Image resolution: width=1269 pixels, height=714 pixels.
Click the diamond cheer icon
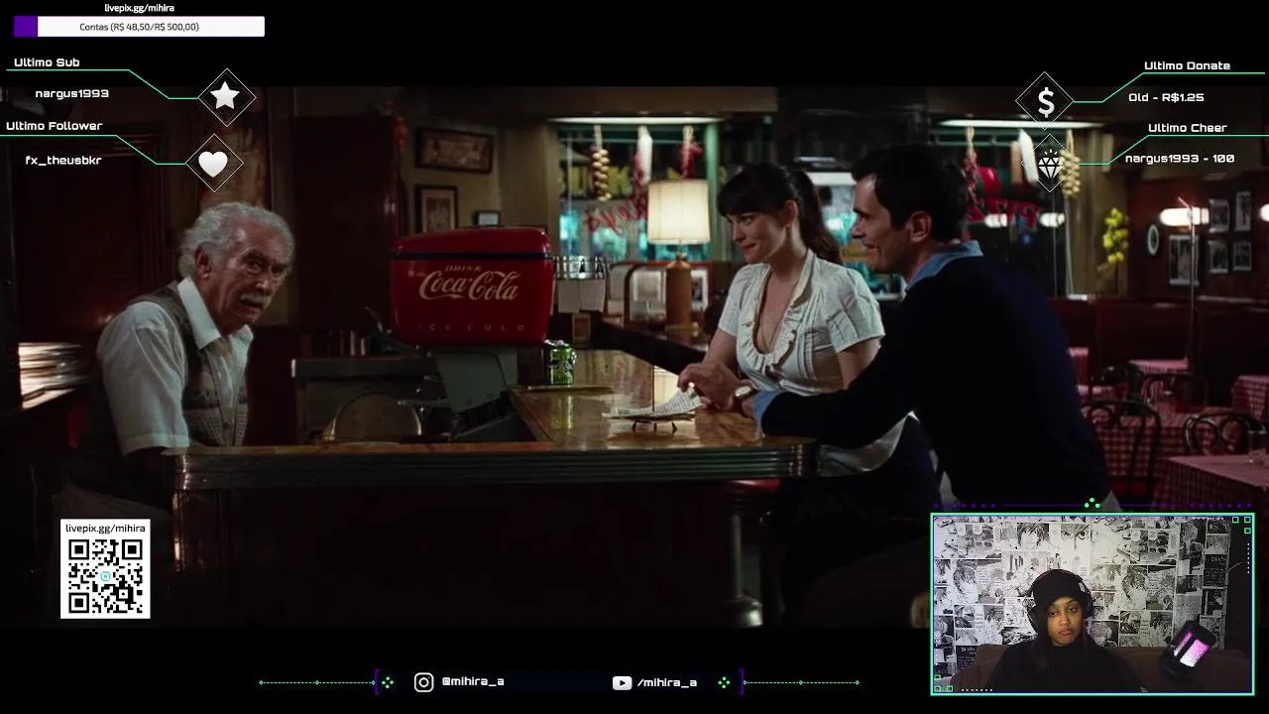1050,165
